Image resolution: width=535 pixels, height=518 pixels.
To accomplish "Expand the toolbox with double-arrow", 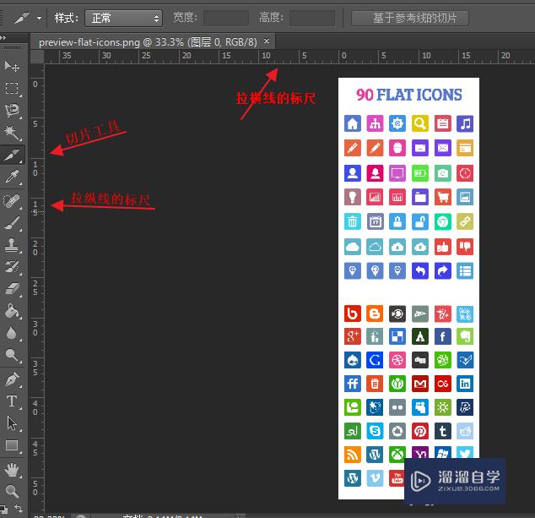I will [3, 37].
